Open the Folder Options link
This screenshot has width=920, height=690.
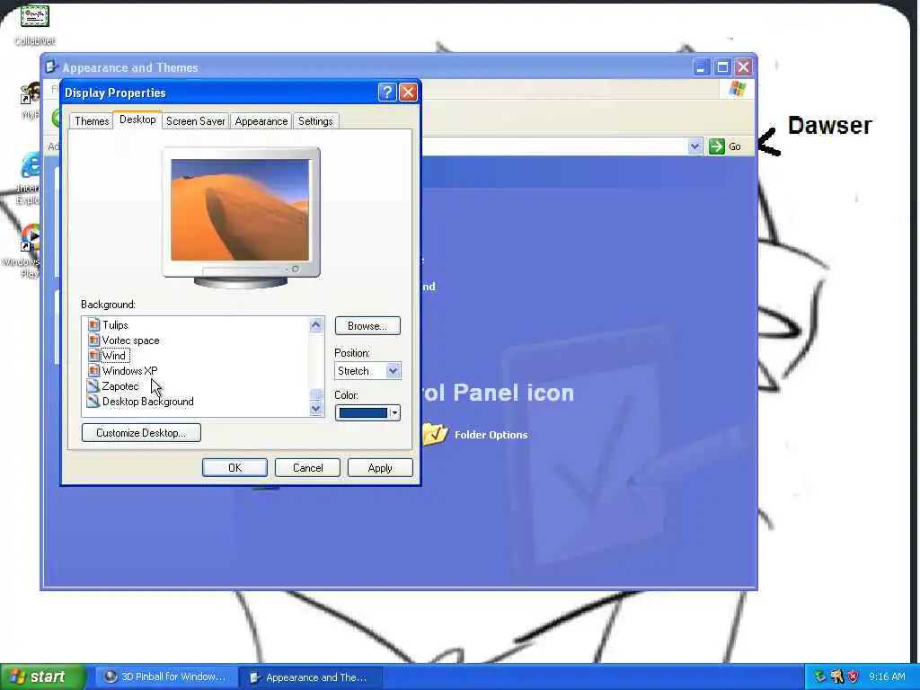click(491, 435)
